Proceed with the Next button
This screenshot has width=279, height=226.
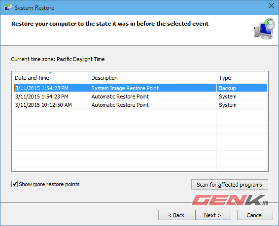(213, 215)
